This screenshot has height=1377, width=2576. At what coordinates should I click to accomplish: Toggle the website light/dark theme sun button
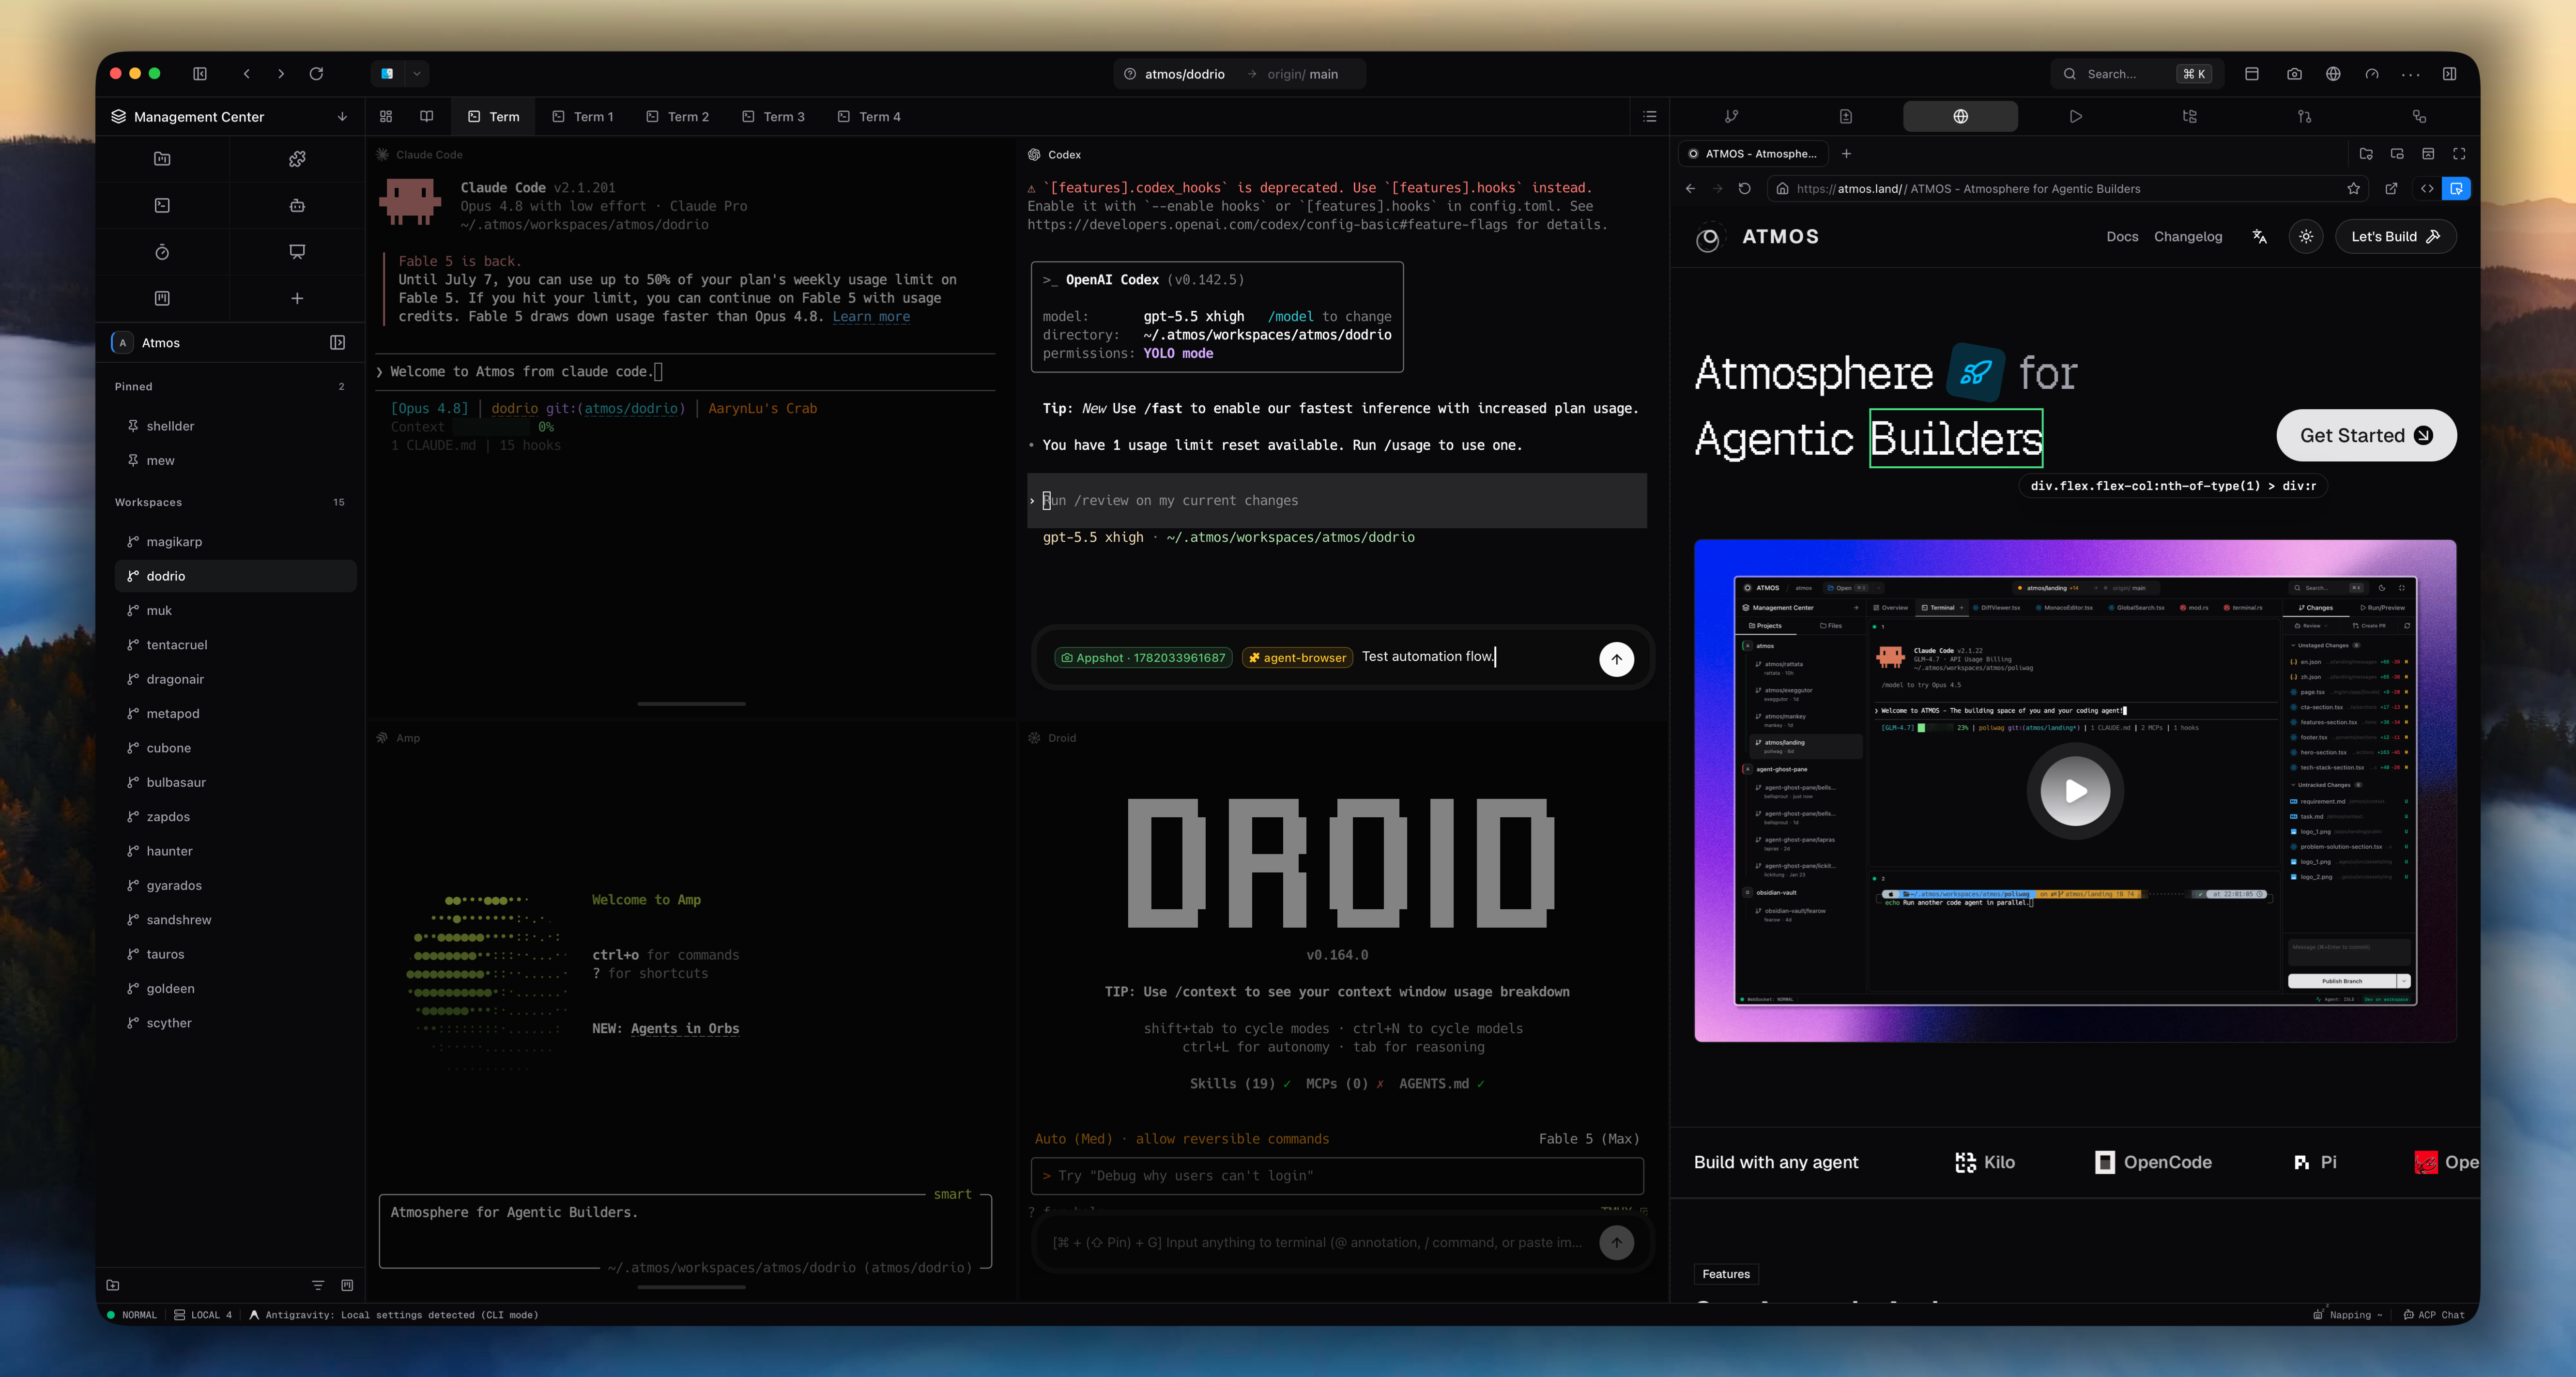click(x=2306, y=237)
